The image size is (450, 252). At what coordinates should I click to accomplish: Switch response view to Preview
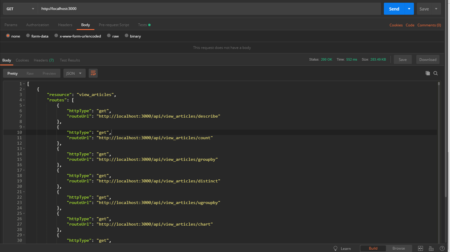(49, 73)
